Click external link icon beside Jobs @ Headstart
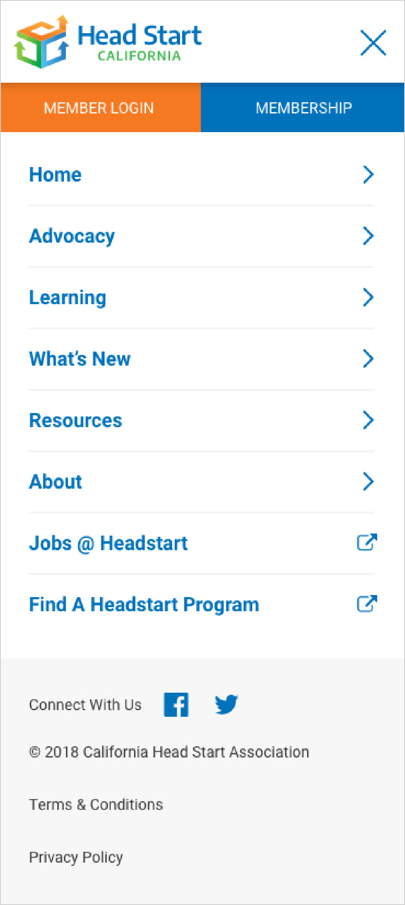Image resolution: width=405 pixels, height=905 pixels. pyautogui.click(x=367, y=542)
